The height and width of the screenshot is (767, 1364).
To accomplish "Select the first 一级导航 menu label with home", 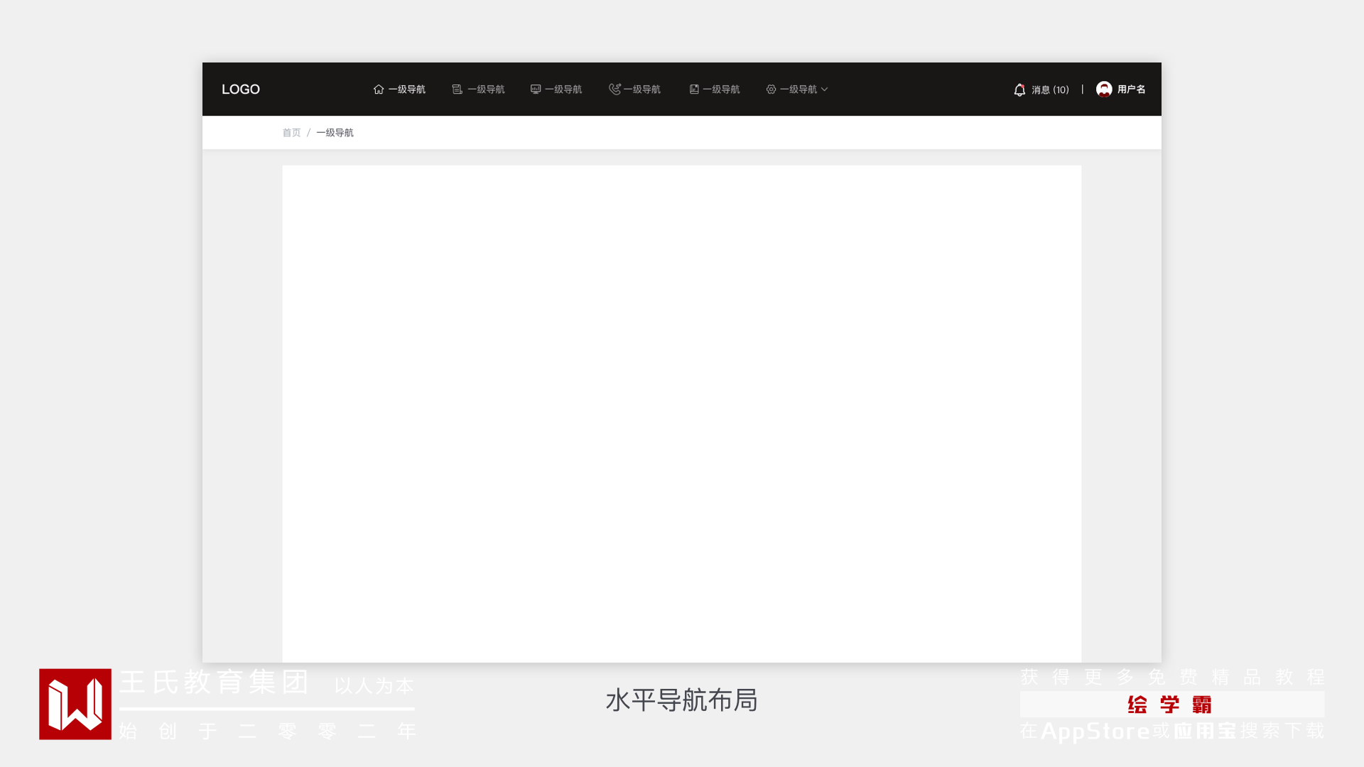I will (x=407, y=89).
